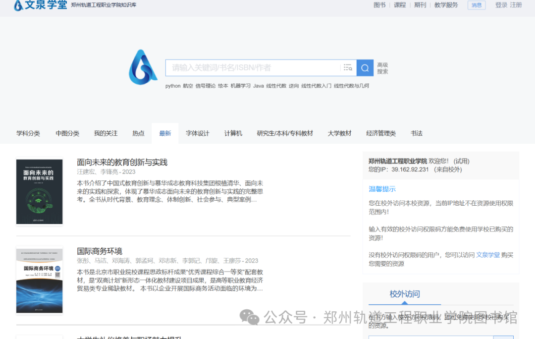Viewport: 535px width, 339px height.
Task: Click the large droplet logo beside search
Action: click(x=143, y=67)
